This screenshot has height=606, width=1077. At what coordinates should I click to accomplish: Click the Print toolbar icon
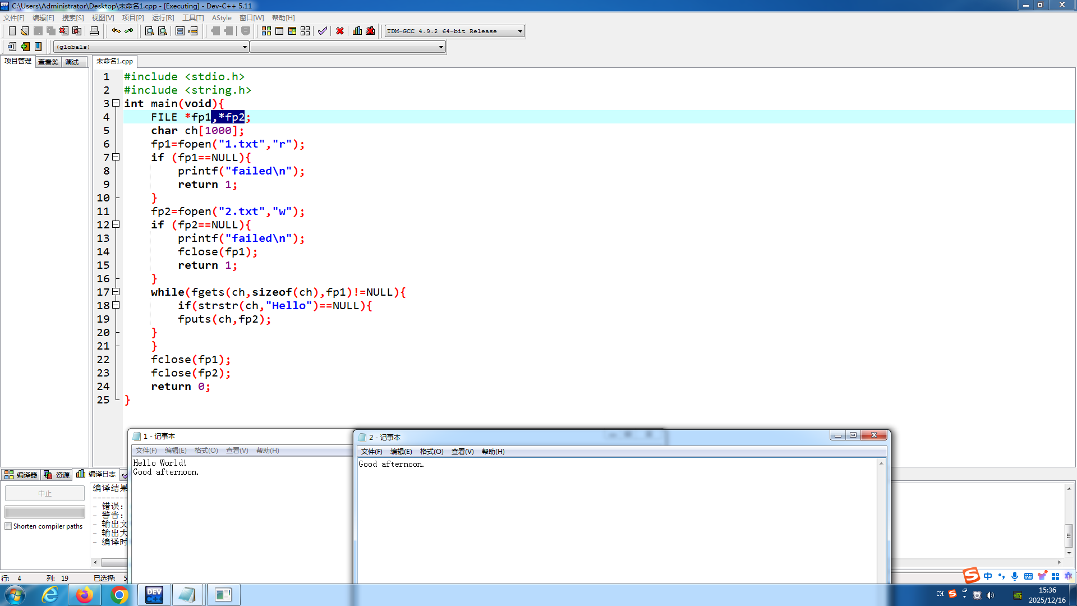pyautogui.click(x=94, y=31)
